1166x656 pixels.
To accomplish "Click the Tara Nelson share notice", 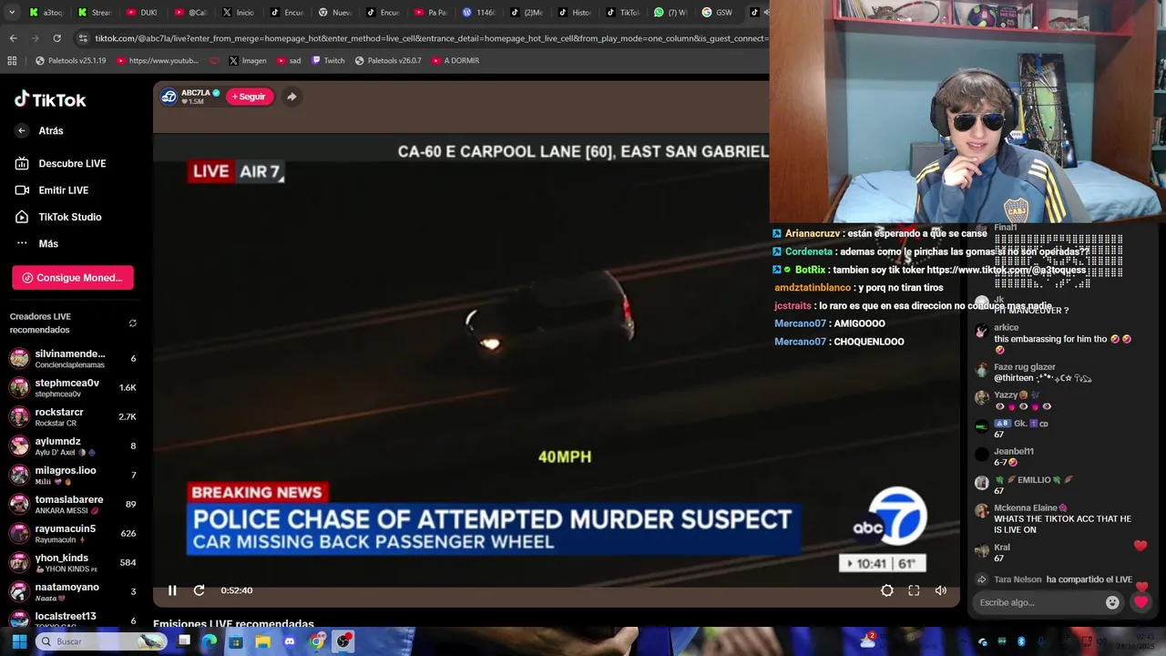I will coord(1054,579).
